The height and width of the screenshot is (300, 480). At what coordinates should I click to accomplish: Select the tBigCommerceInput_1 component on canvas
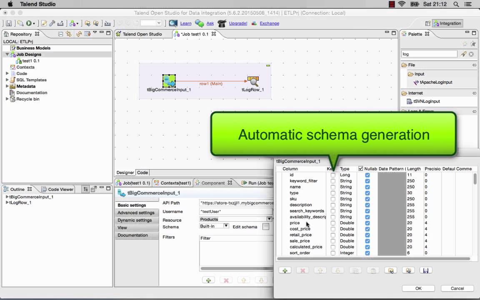pos(169,80)
